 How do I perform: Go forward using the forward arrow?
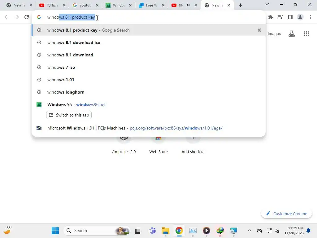coord(17,17)
